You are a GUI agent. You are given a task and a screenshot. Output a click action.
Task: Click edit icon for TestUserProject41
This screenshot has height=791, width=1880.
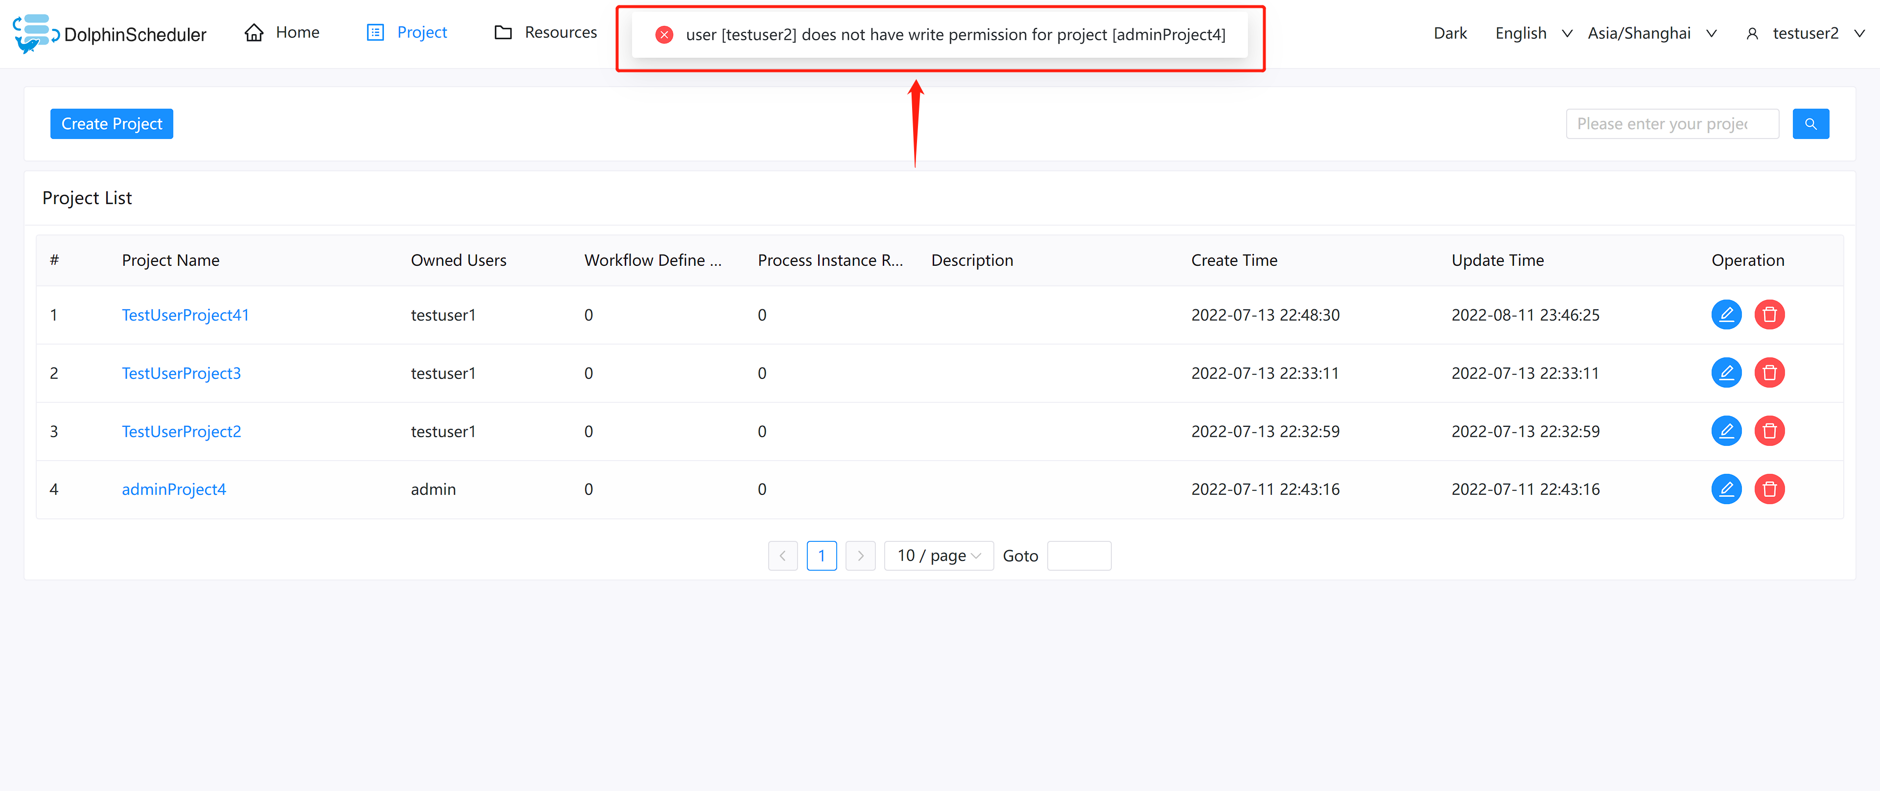(x=1726, y=315)
